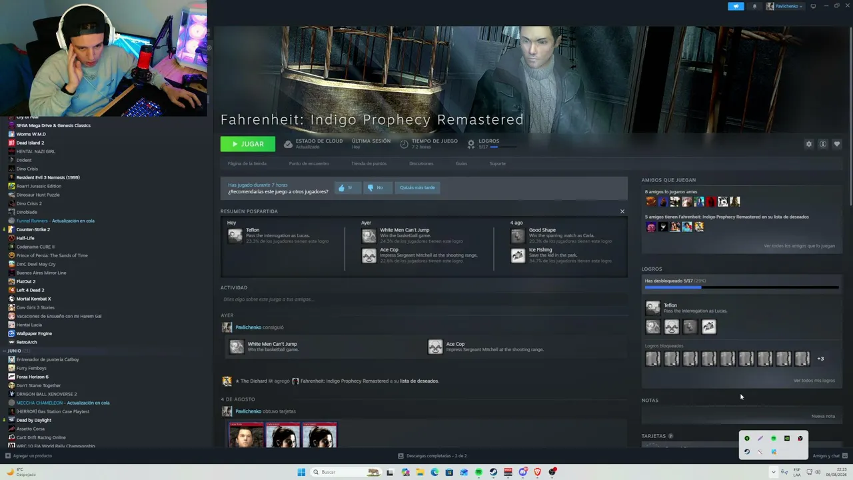The width and height of the screenshot is (853, 480).
Task: Create a Nueva nota
Action: pos(823,416)
